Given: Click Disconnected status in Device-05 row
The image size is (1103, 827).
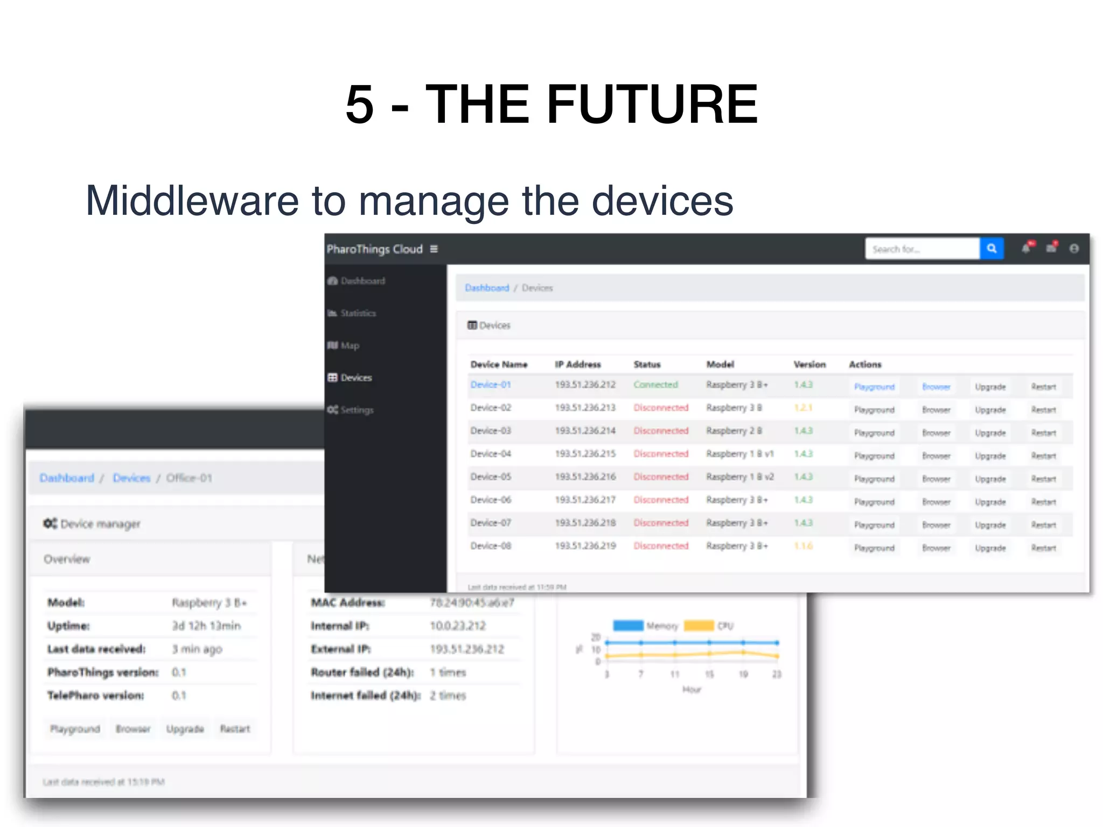Looking at the screenshot, I should tap(661, 477).
